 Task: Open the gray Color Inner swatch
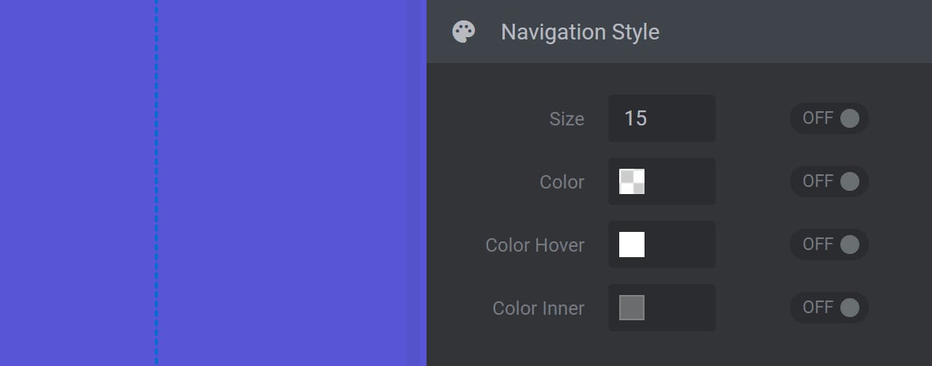[632, 308]
